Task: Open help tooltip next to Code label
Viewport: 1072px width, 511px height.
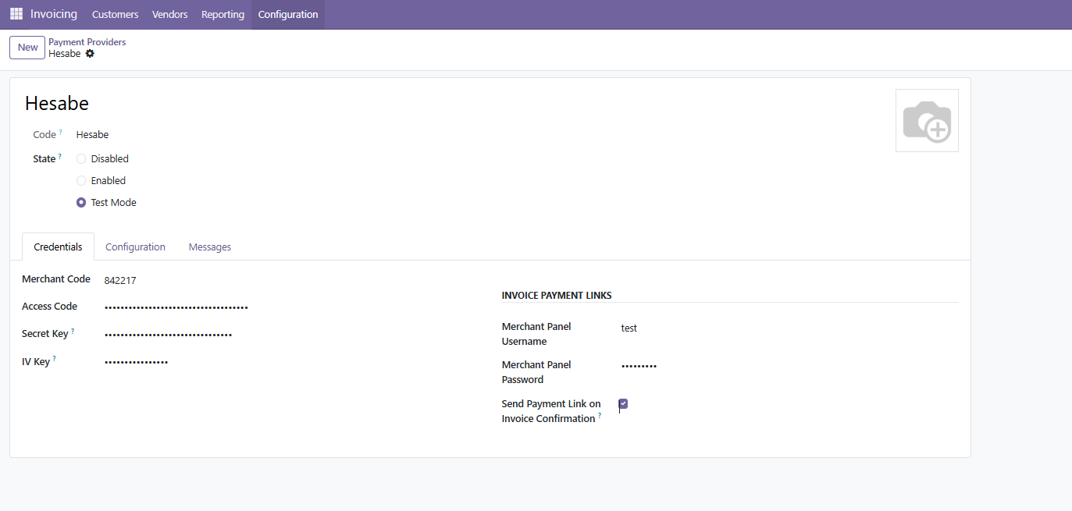Action: pyautogui.click(x=61, y=132)
